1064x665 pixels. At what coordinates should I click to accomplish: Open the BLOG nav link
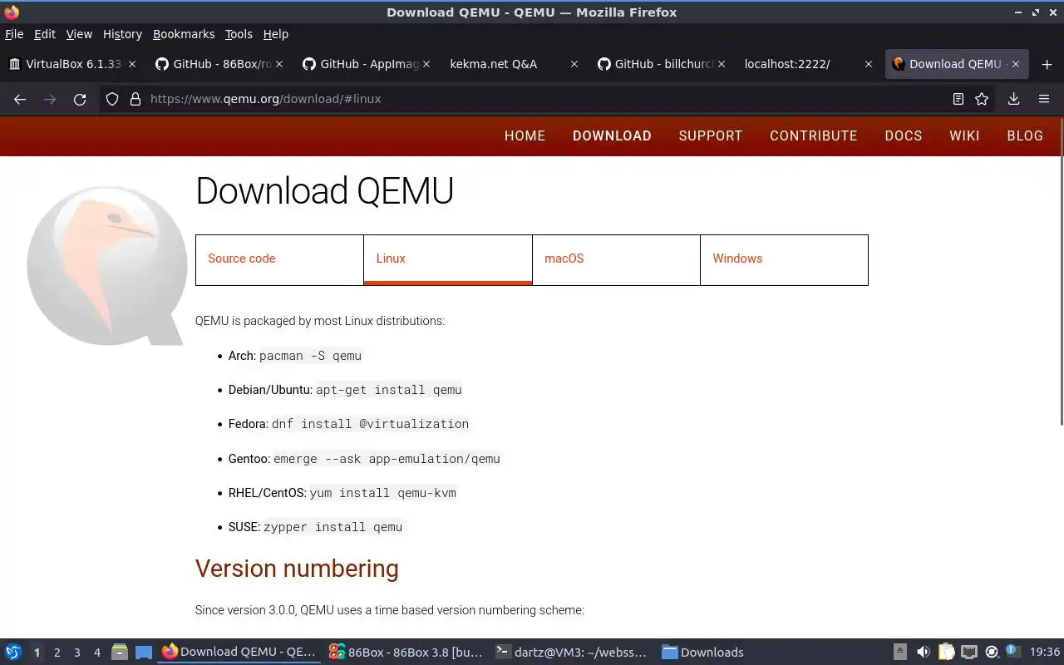coord(1025,135)
